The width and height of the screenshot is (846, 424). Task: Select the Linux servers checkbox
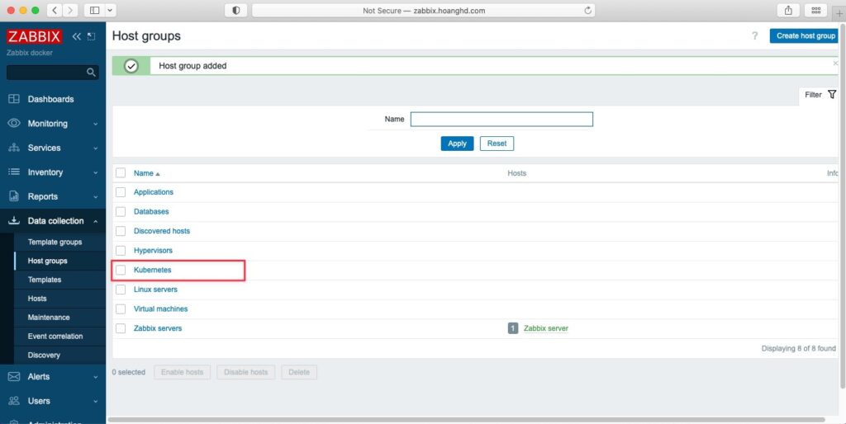pyautogui.click(x=121, y=290)
